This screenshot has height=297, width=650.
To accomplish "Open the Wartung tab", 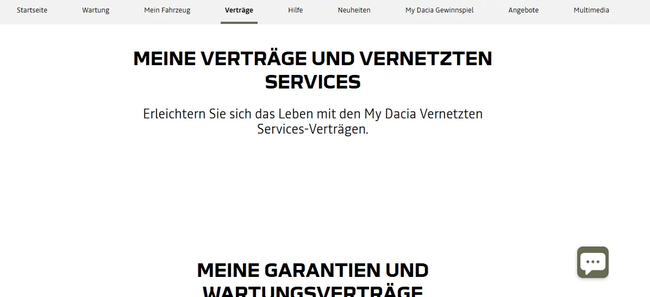I will (x=96, y=10).
